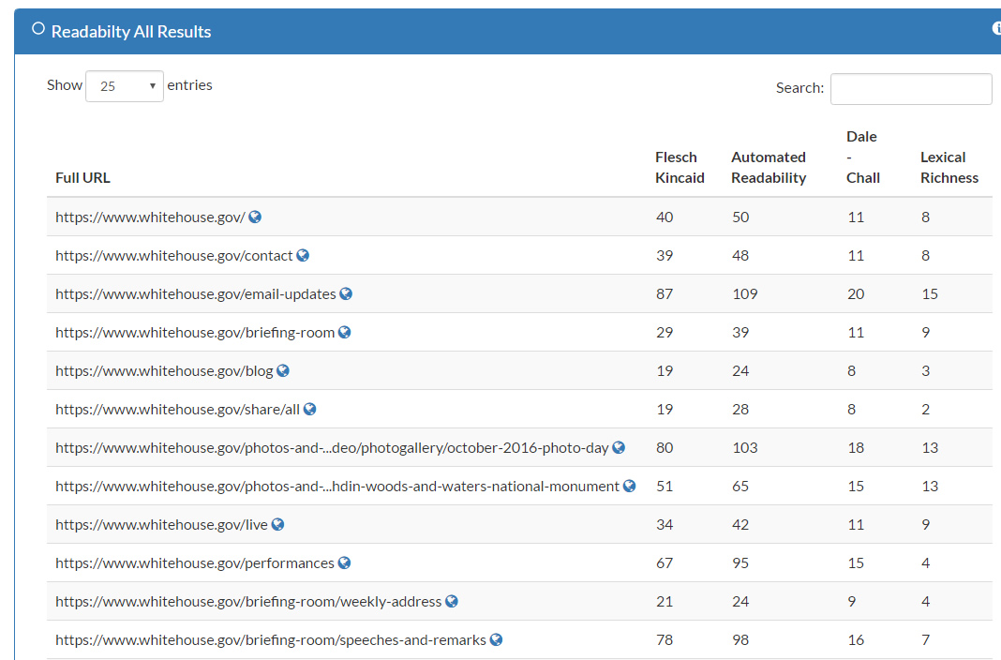This screenshot has height=660, width=1001.
Task: Click Flesch Kincaid value 78 in speeches row
Action: tap(665, 639)
